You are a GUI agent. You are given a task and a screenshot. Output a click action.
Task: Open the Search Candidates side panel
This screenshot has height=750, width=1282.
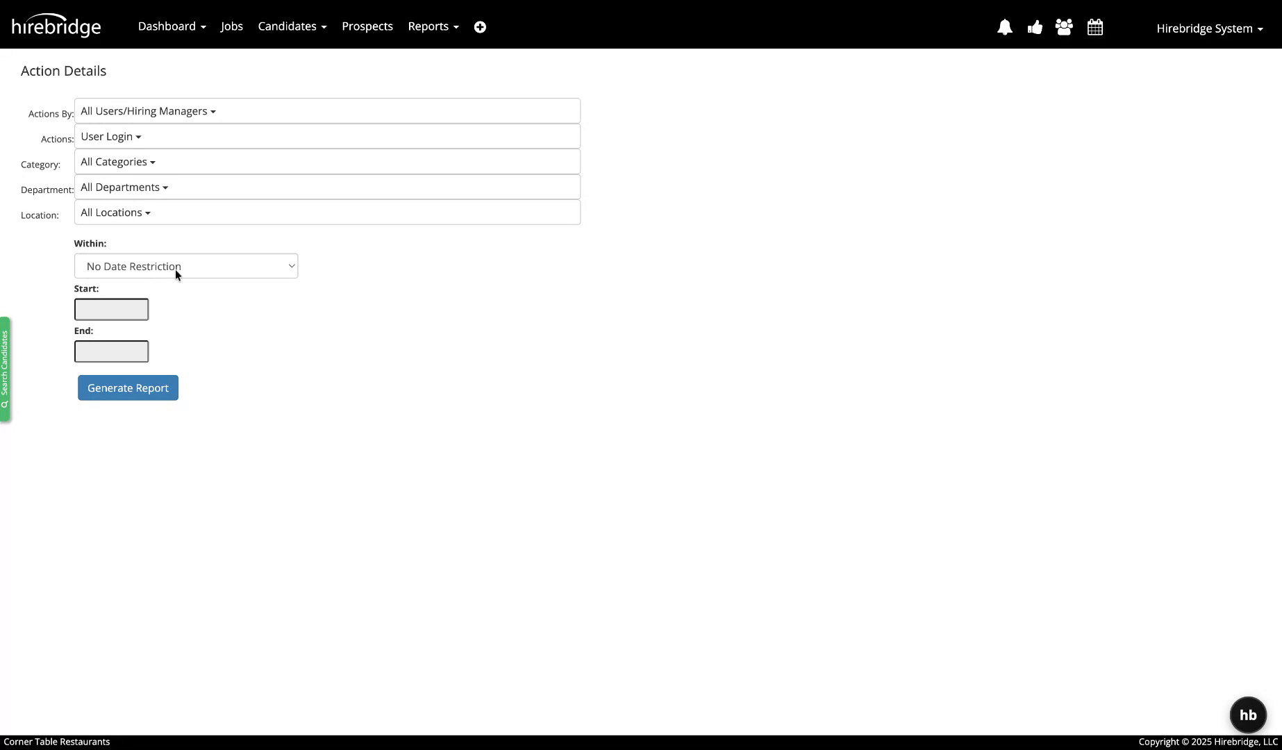(x=6, y=369)
